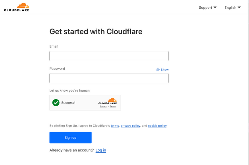Open the cookie policy link
The width and height of the screenshot is (249, 165).
coord(157,126)
